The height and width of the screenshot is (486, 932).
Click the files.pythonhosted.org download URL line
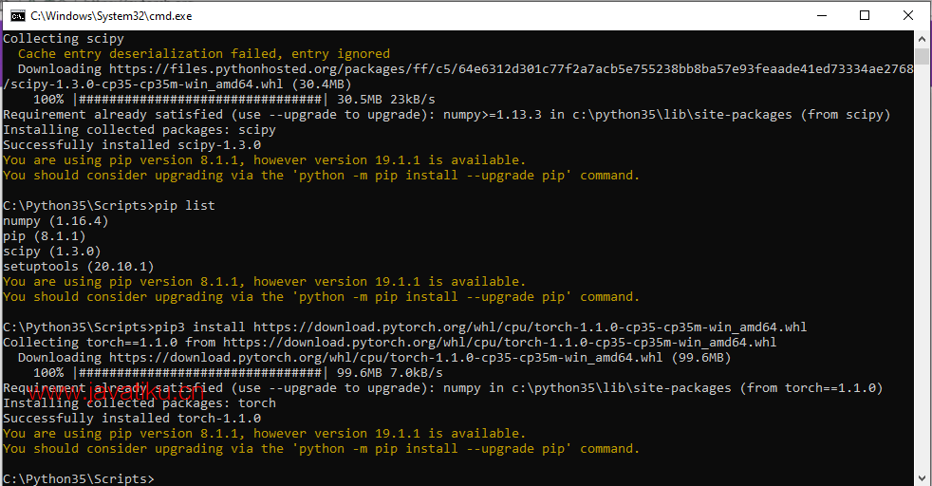pyautogui.click(x=465, y=69)
